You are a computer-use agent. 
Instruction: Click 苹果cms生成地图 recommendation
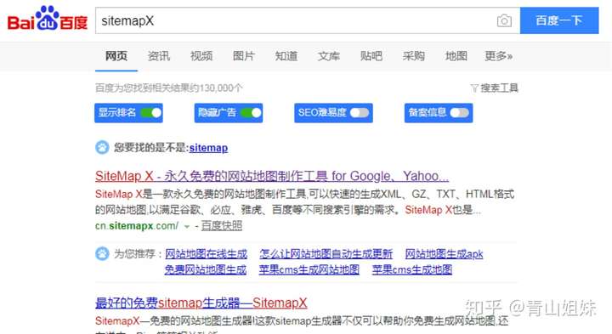(412, 269)
